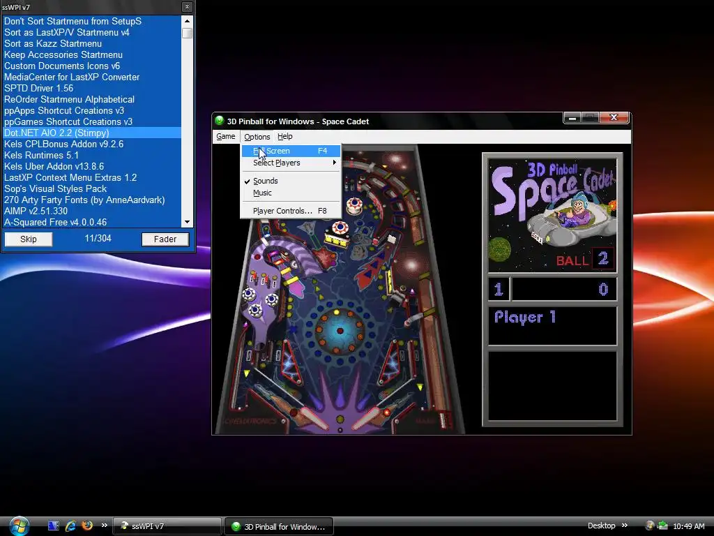Open the Help menu

click(x=285, y=136)
